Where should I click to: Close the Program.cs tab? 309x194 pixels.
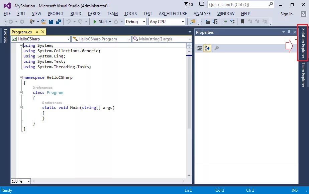[x=43, y=32]
